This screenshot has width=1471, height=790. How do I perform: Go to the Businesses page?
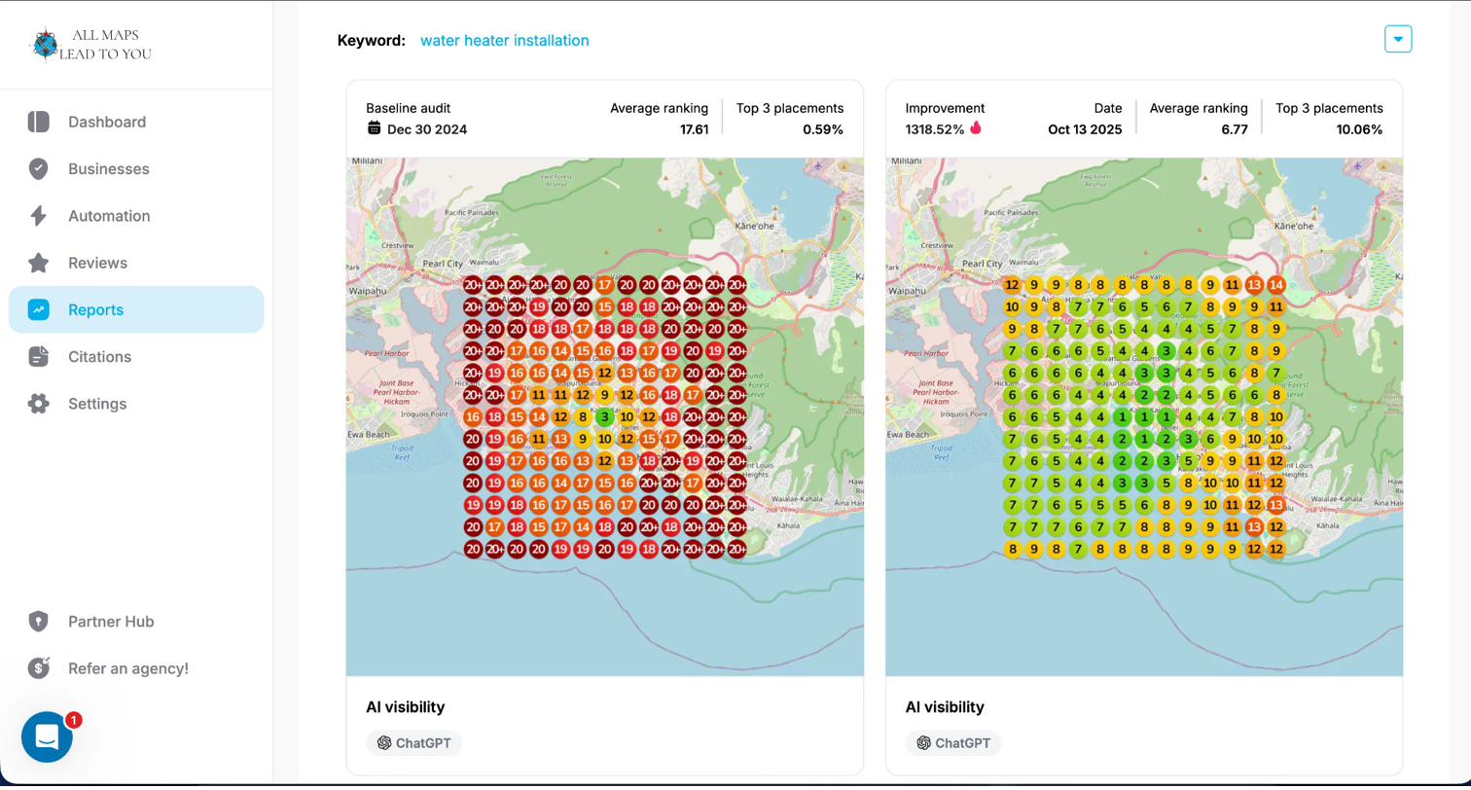[x=108, y=169]
